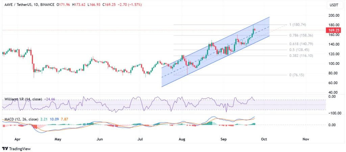Click the 0 (76.15) Fibonacci label
This screenshot has height=152, width=346.
coord(297,75)
